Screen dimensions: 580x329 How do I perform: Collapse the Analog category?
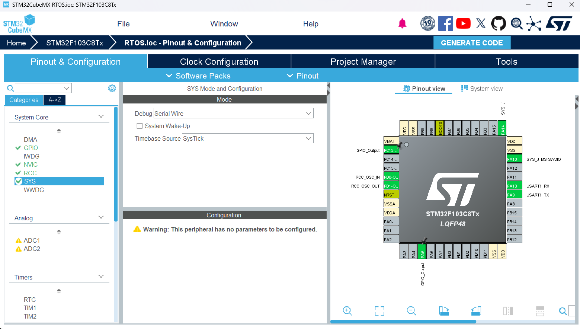point(101,217)
